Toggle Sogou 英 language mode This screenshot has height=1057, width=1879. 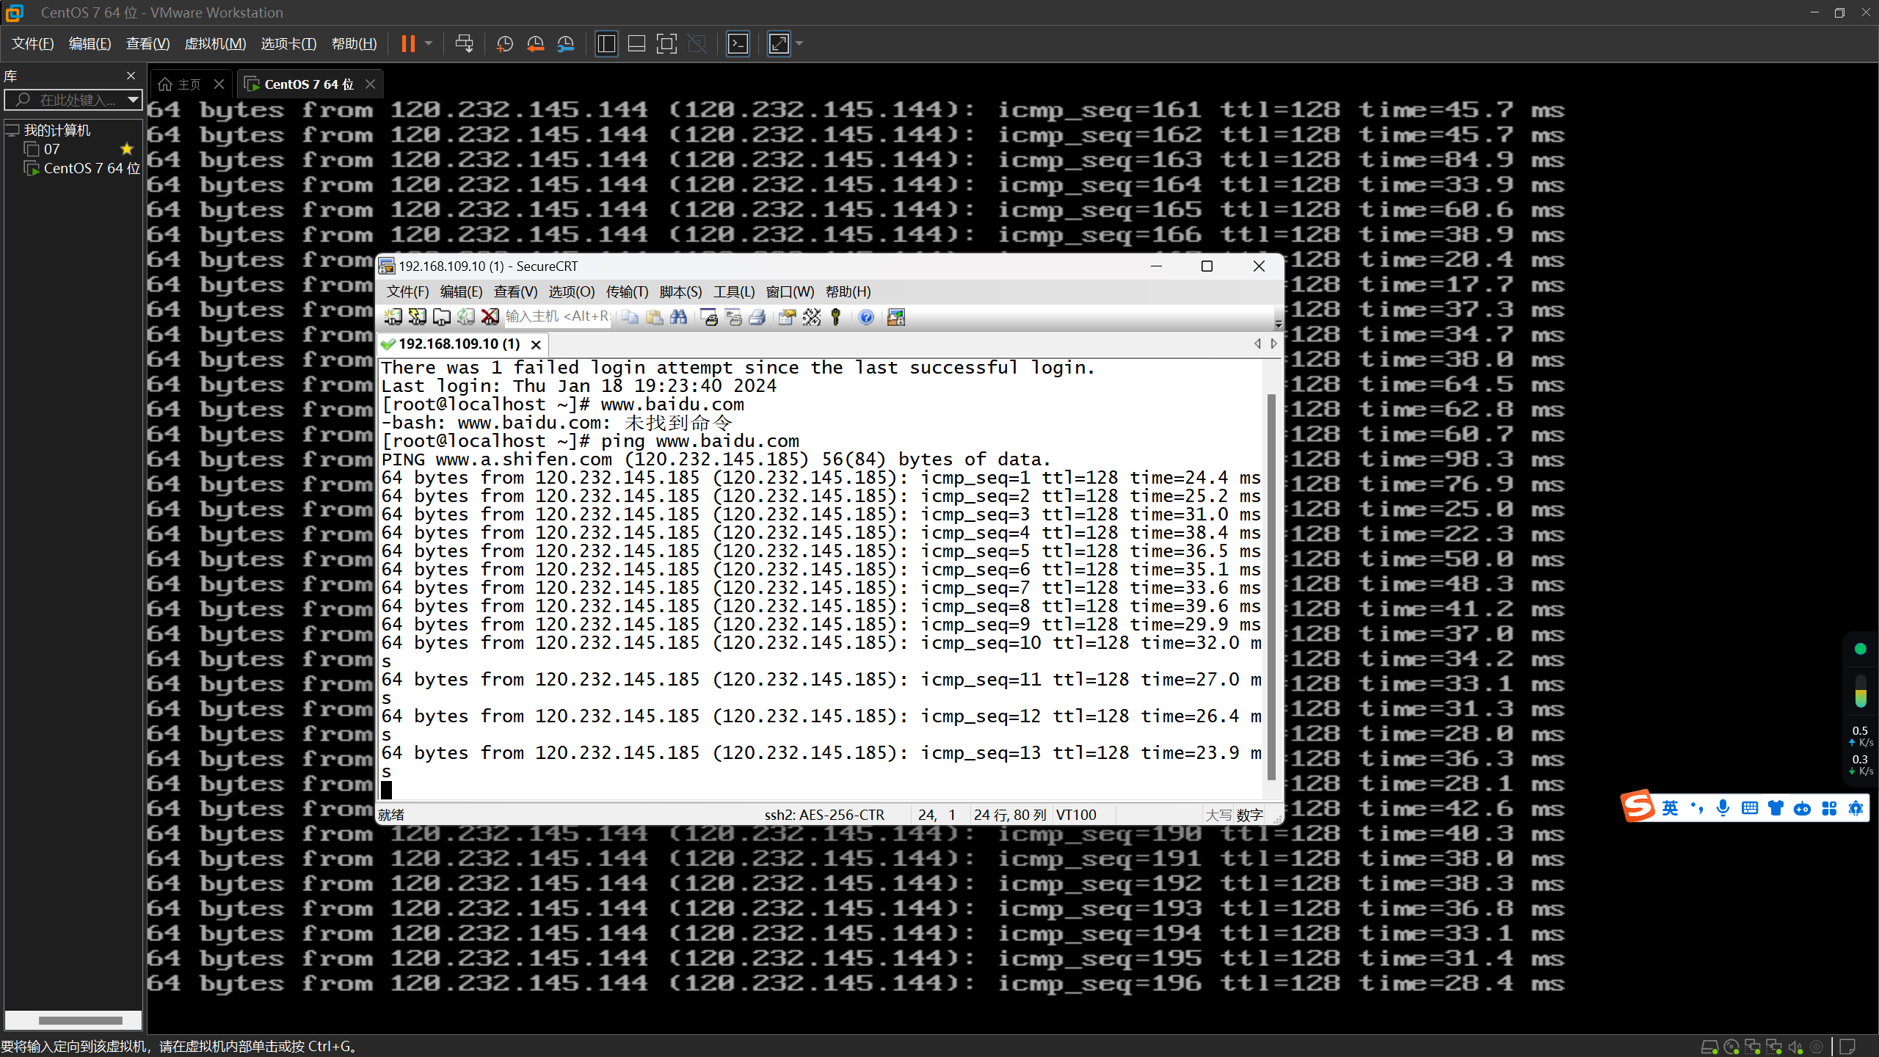[1670, 808]
